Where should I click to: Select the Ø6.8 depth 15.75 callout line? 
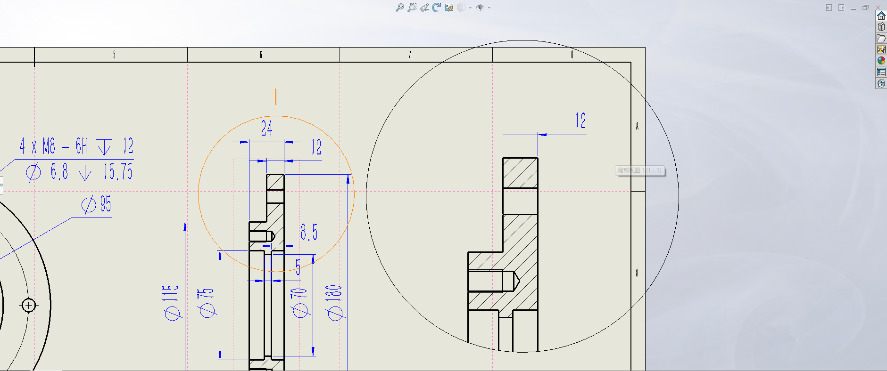pyautogui.click(x=79, y=172)
